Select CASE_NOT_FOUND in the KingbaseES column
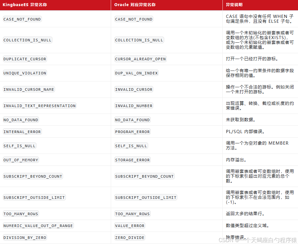298x245 pixels. tap(22, 19)
